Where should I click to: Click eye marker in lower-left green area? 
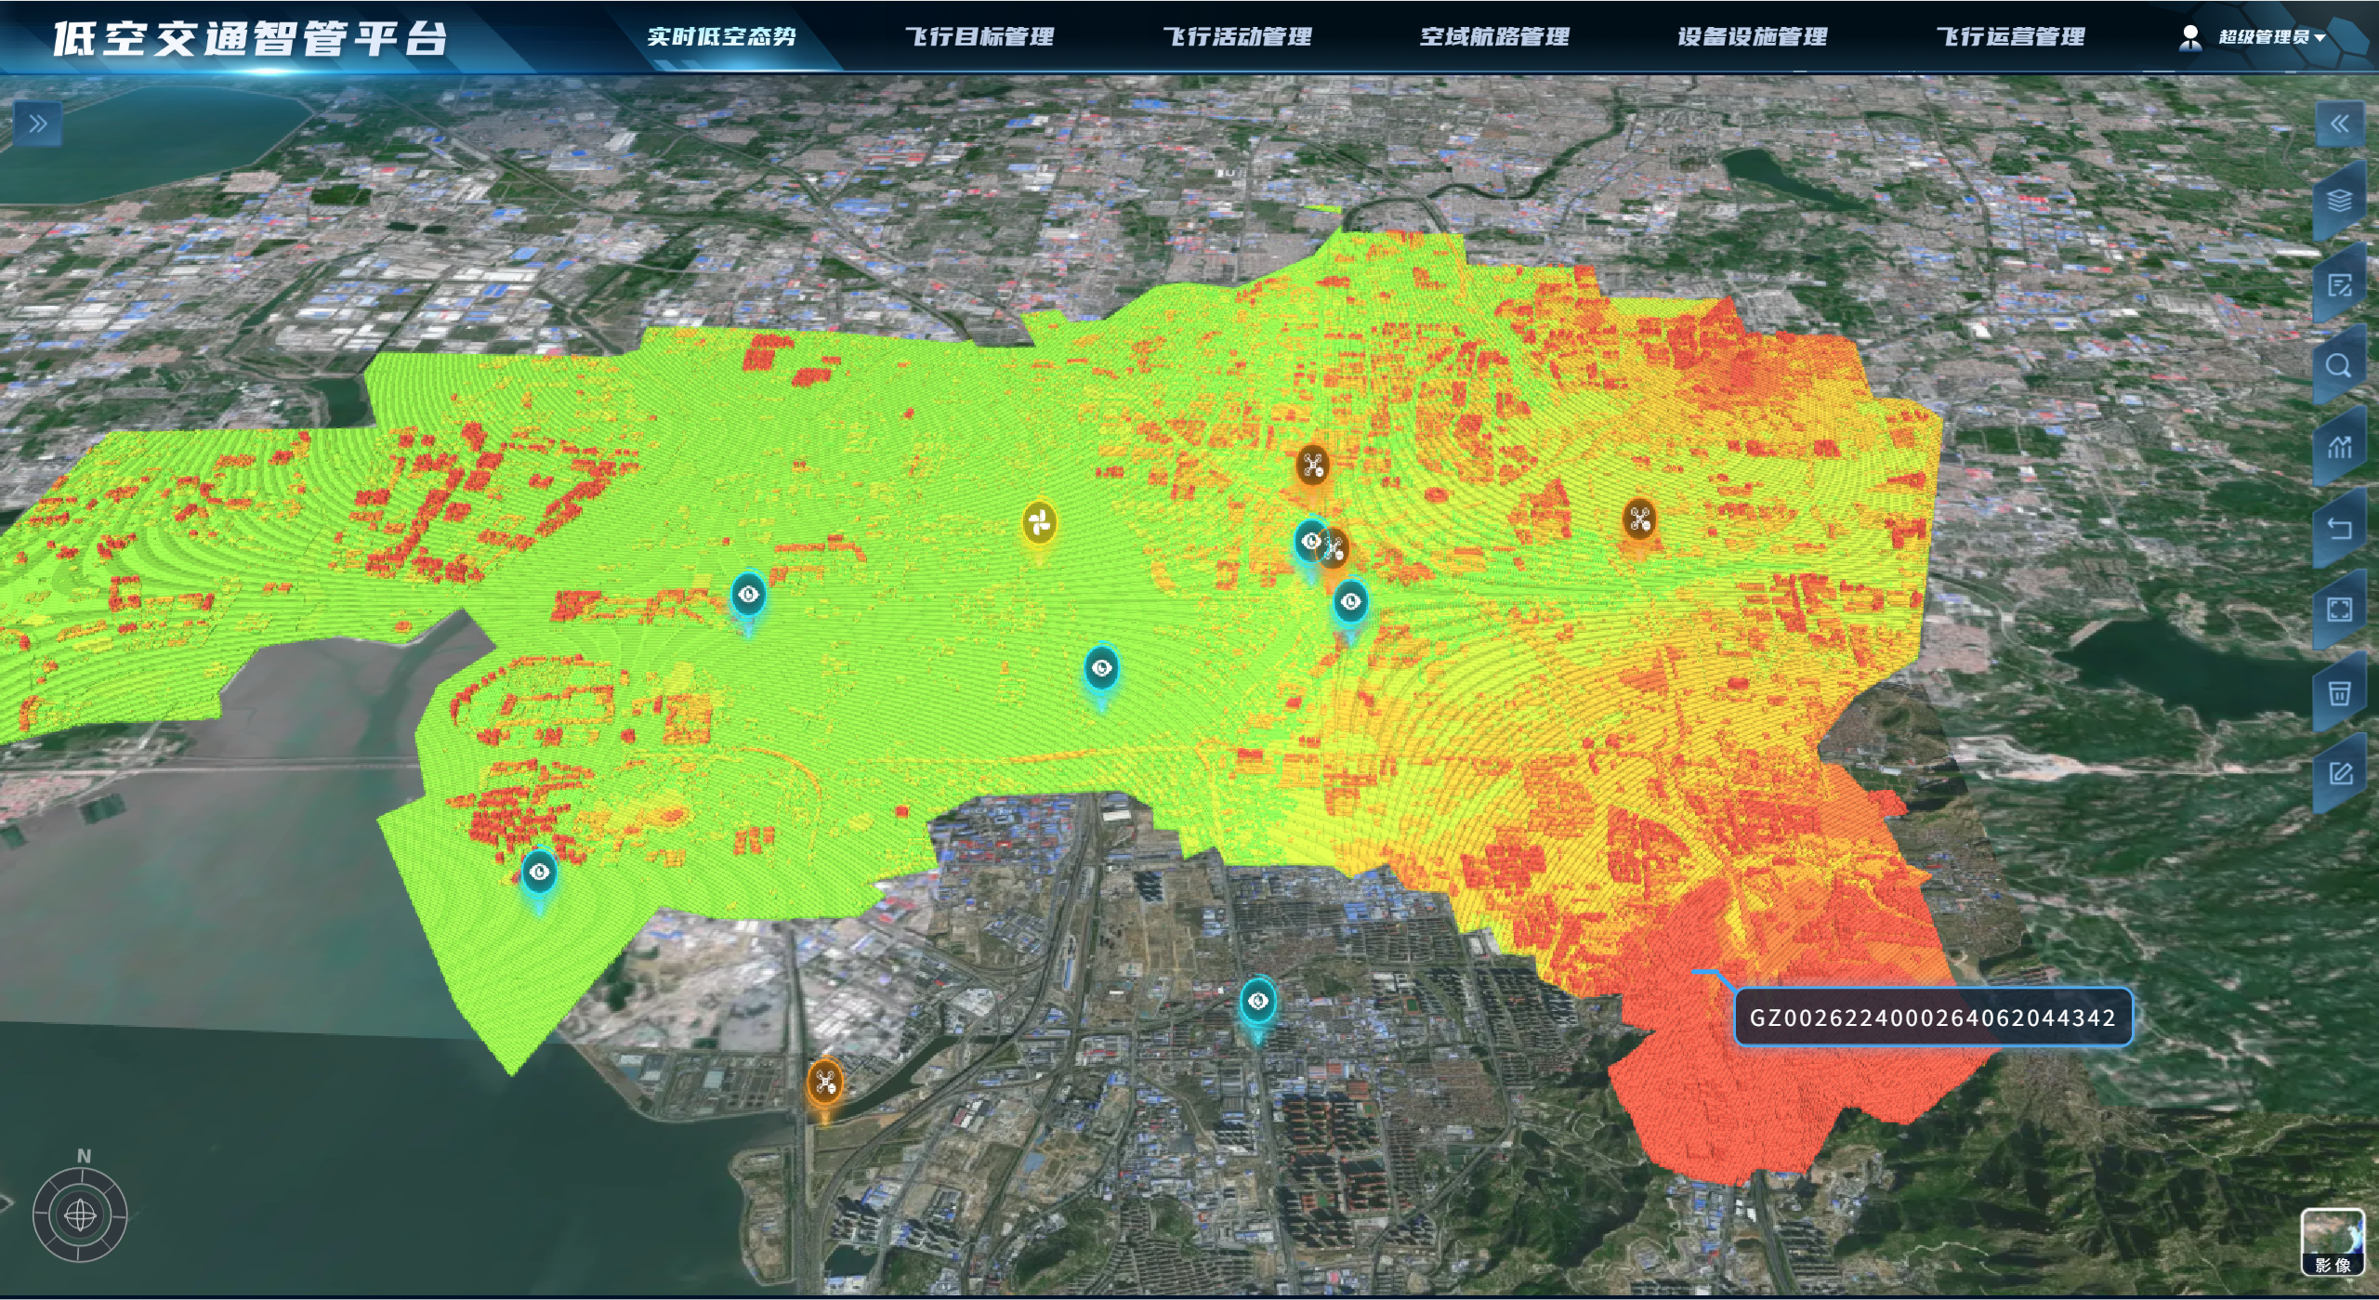[x=539, y=873]
